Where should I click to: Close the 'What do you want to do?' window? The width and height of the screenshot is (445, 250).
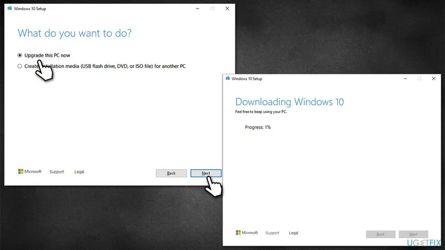(x=227, y=9)
